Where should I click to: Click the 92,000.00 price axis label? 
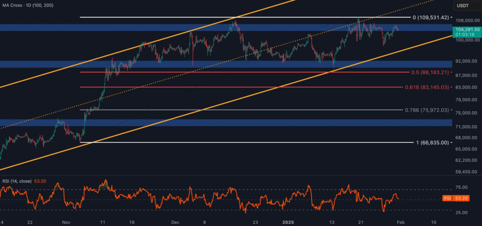[466, 61]
